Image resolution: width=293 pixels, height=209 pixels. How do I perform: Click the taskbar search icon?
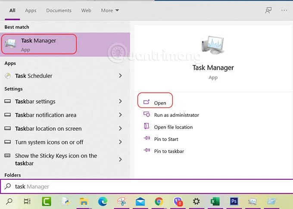coord(9,201)
